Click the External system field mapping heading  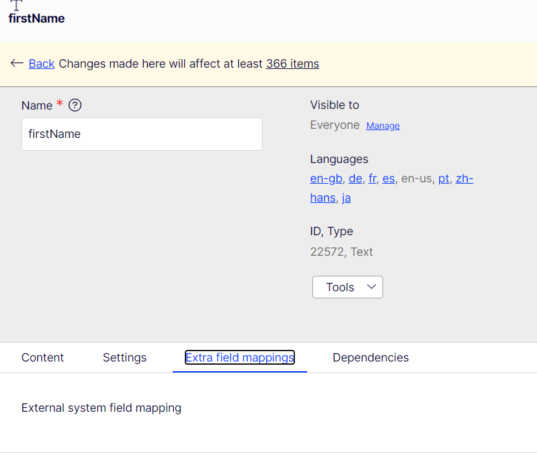pos(101,408)
